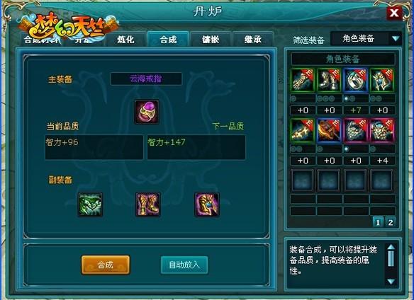
Task: Select the orange axe item with blue border
Action: click(x=329, y=130)
